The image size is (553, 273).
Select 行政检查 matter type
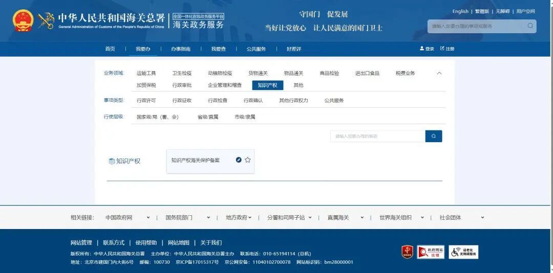click(218, 100)
